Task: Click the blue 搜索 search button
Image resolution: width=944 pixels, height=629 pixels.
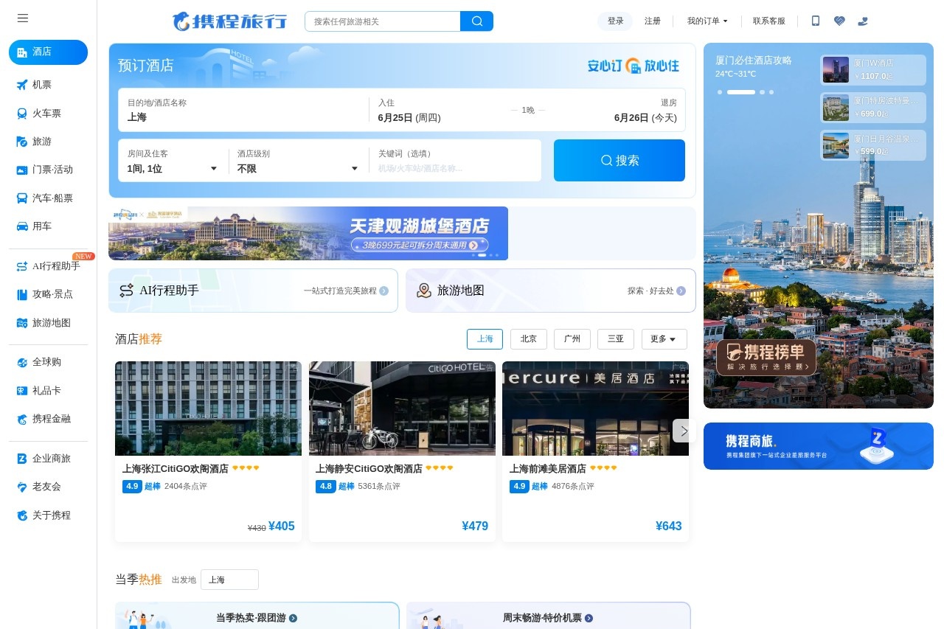Action: (x=619, y=160)
